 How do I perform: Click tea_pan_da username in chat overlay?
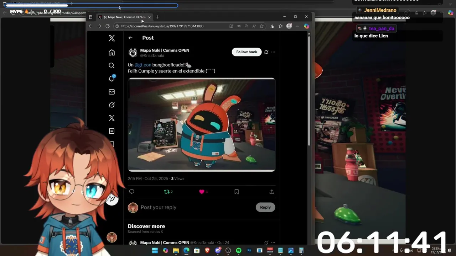point(382,28)
